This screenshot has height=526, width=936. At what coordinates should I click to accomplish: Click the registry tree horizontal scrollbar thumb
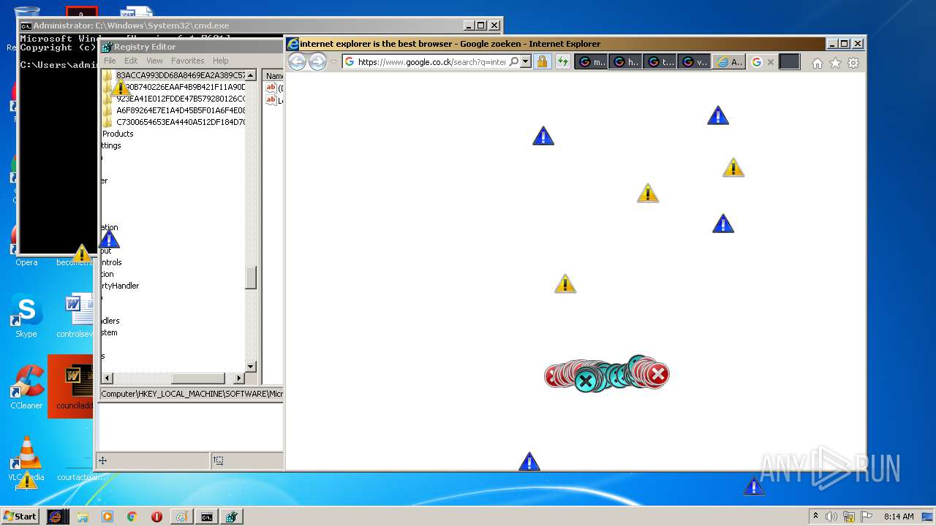tap(198, 378)
